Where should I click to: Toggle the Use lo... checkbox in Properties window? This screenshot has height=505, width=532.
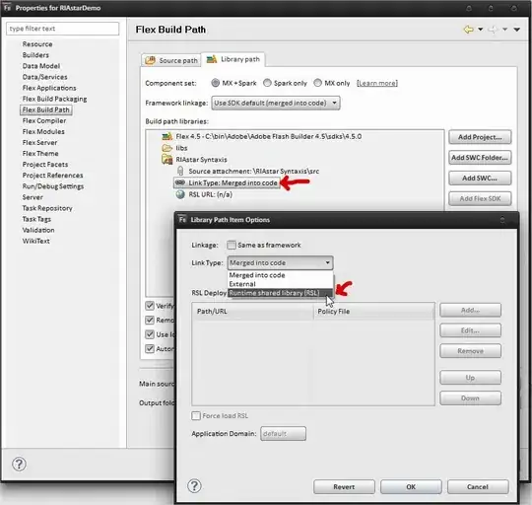150,334
